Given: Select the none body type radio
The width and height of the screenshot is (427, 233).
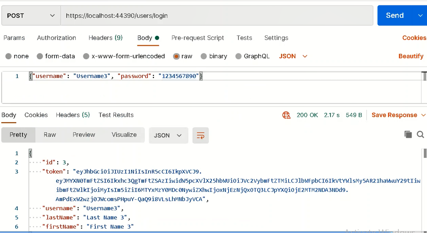Looking at the screenshot, I should click(x=8, y=56).
